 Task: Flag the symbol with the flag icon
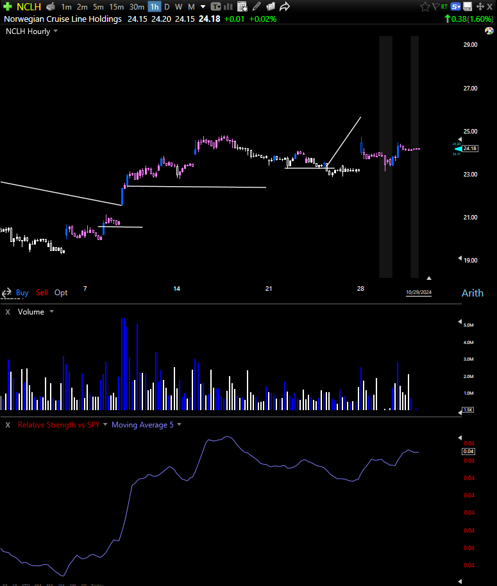[435, 6]
